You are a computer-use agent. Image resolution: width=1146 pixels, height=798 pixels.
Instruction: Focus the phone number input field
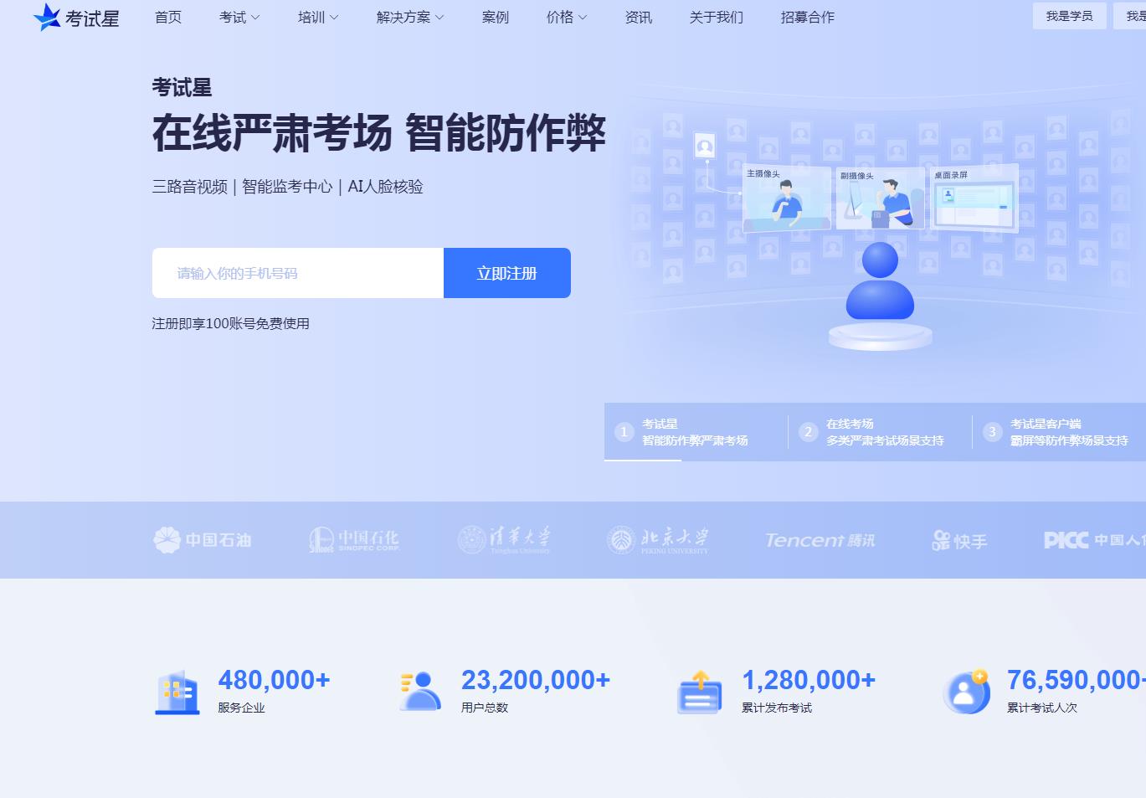click(298, 273)
